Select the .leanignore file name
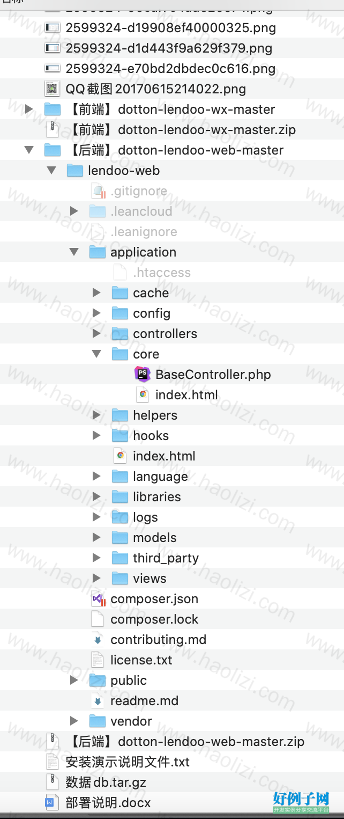Screen dimensions: 344x819 pyautogui.click(x=144, y=232)
